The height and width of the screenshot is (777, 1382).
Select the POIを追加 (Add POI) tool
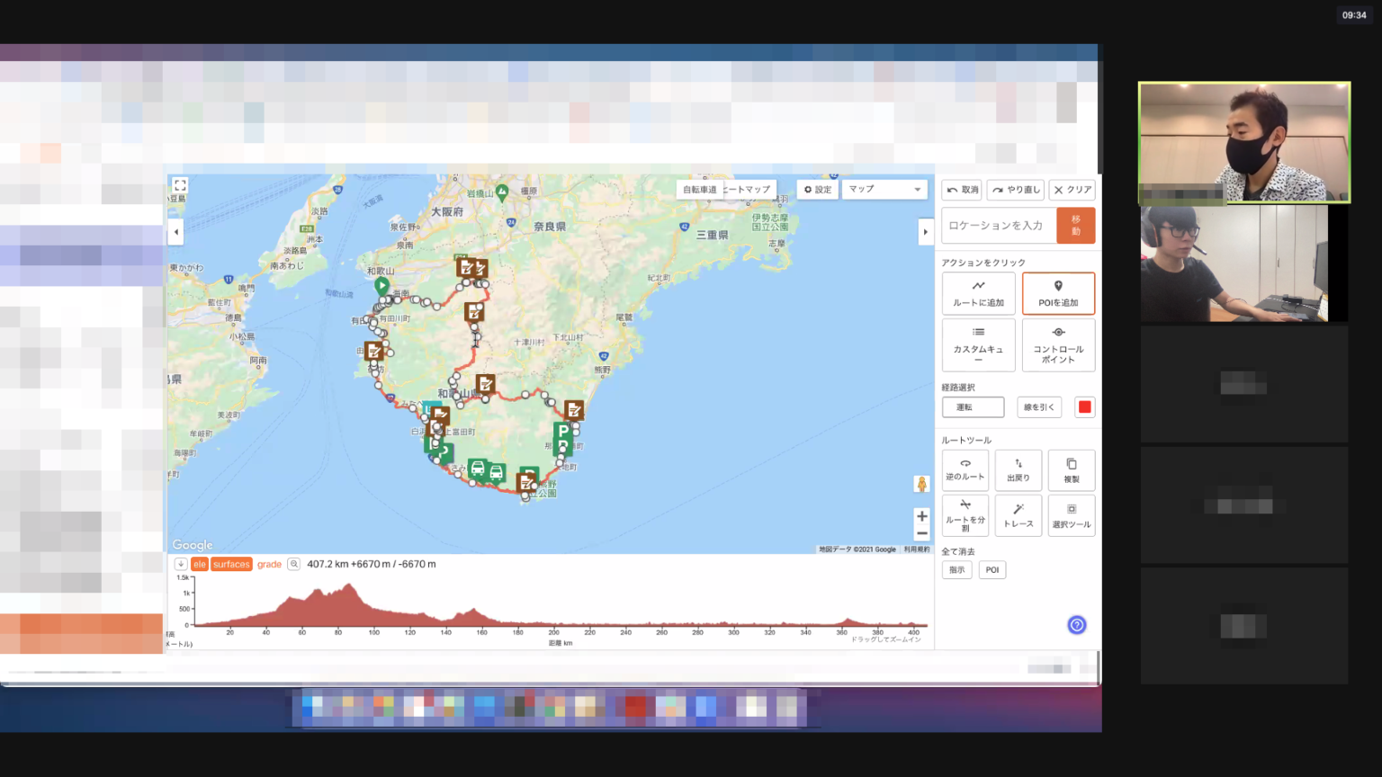coord(1058,293)
